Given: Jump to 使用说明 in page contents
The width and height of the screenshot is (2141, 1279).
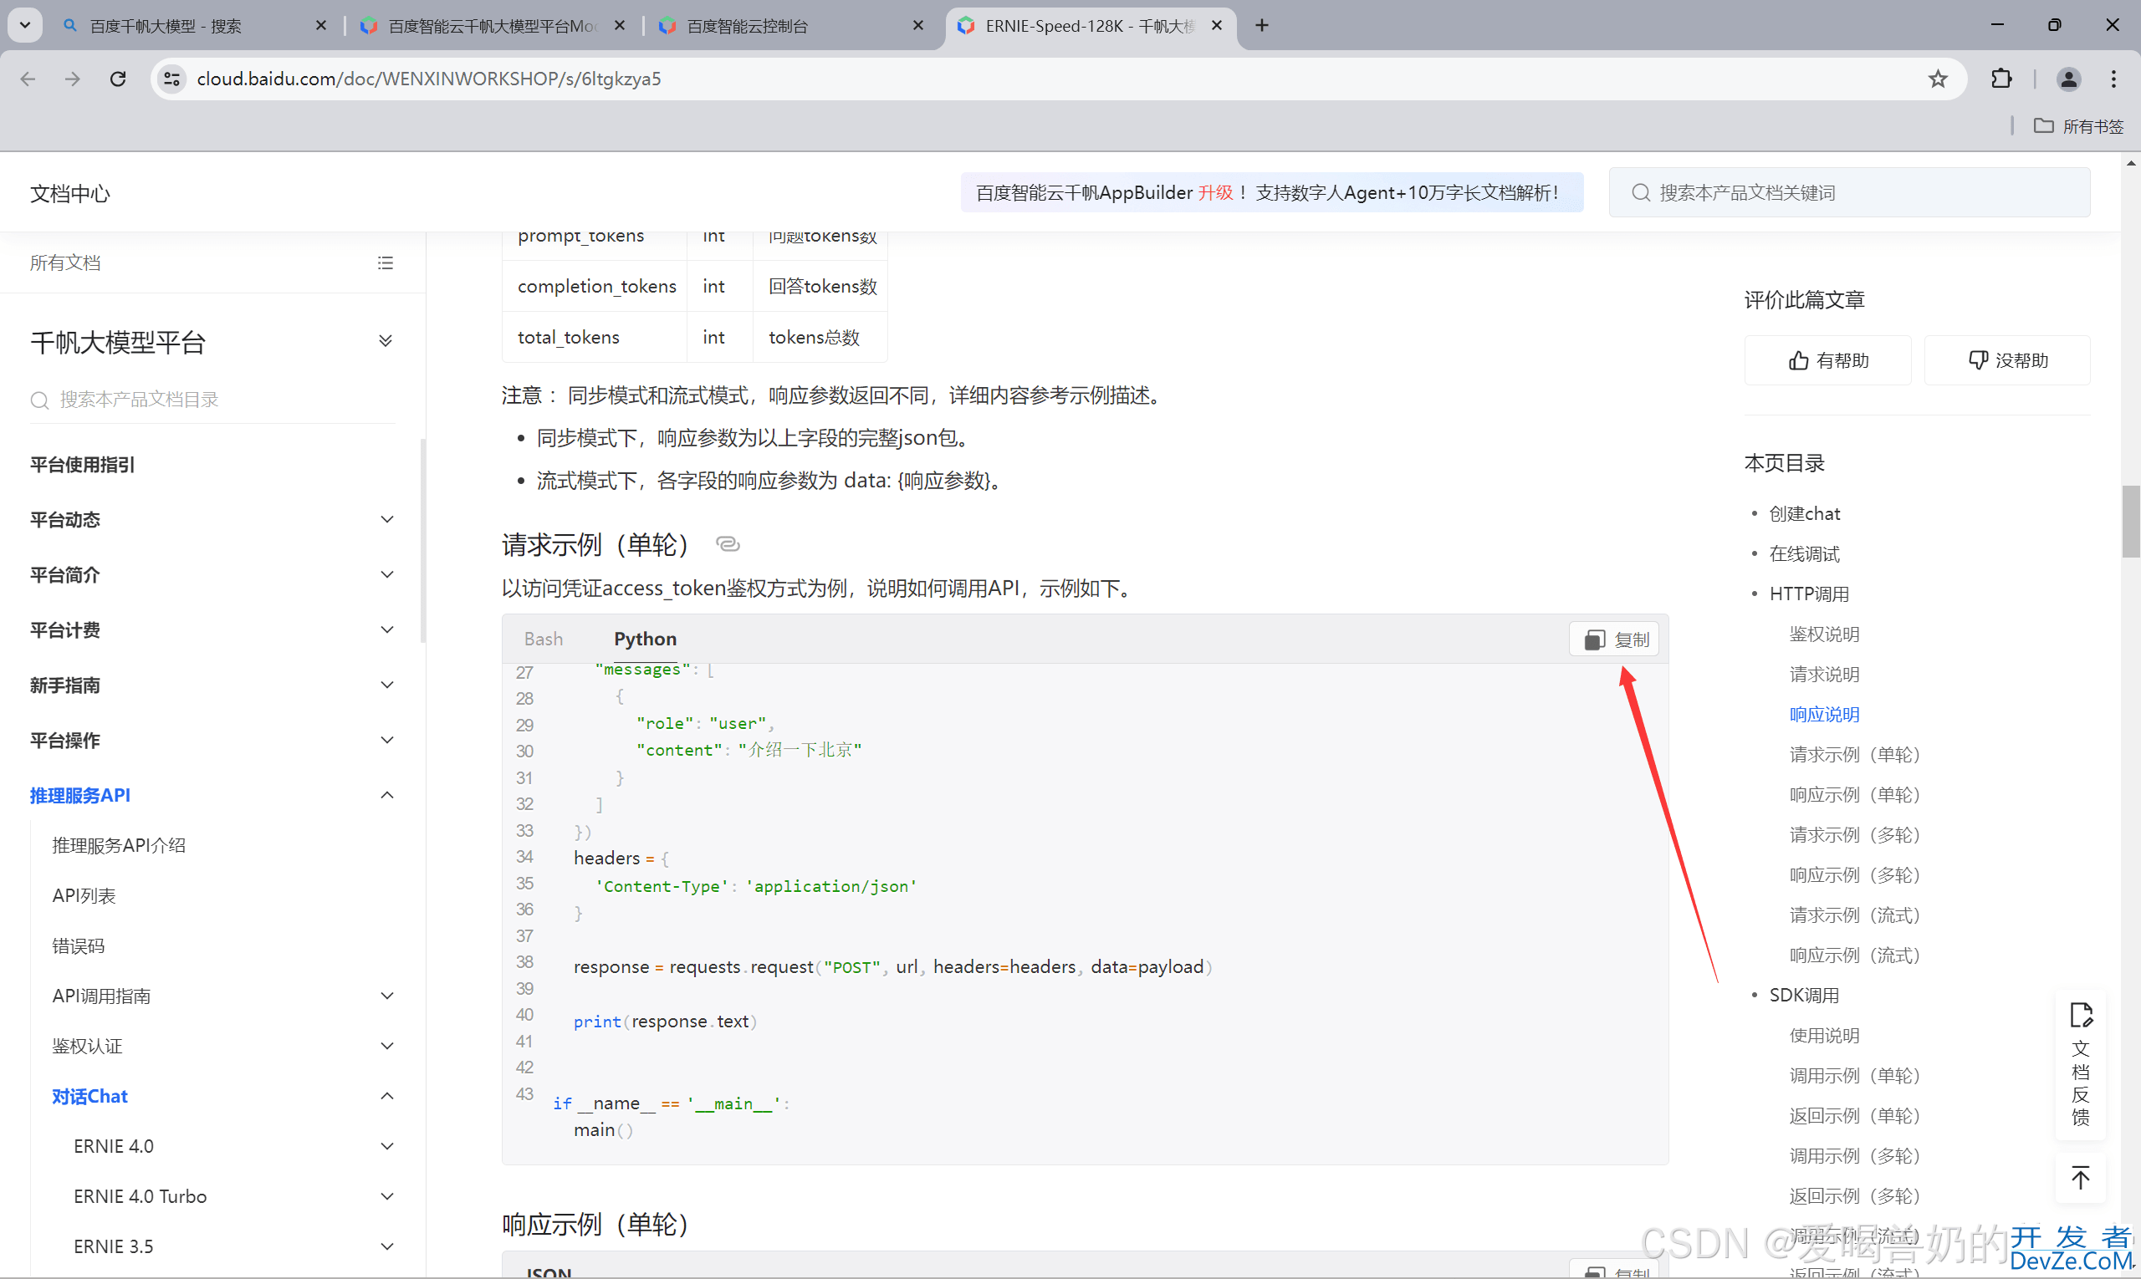Looking at the screenshot, I should tap(1825, 1036).
